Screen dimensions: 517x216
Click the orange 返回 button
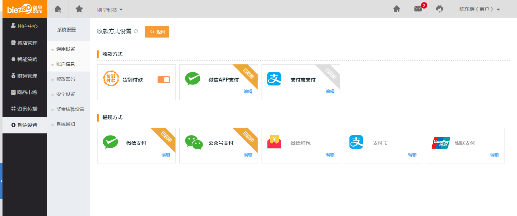(157, 31)
